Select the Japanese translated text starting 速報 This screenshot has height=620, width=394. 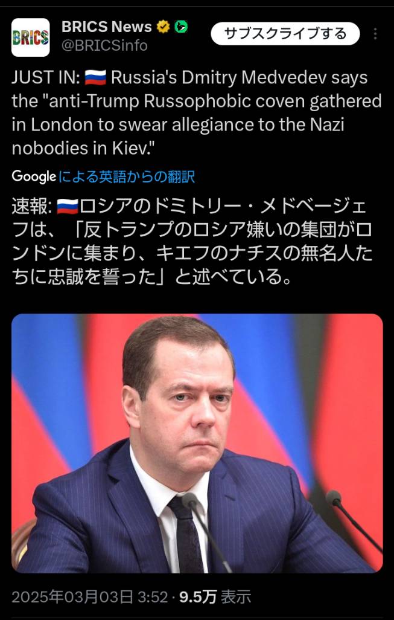(x=192, y=242)
